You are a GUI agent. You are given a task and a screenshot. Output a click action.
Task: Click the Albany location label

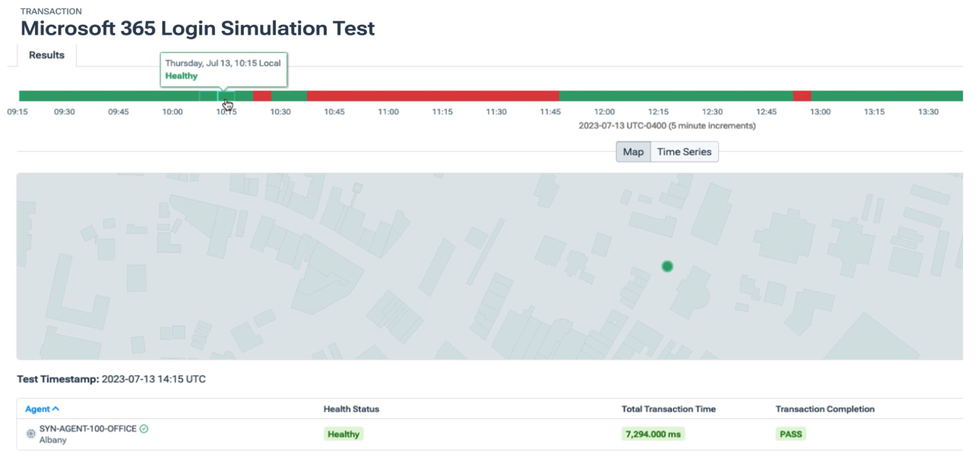pos(53,440)
